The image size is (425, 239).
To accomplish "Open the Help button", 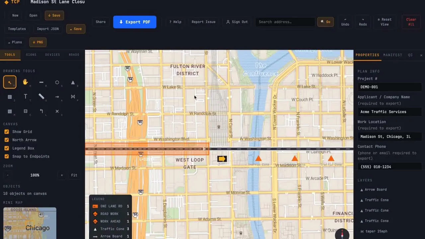I will point(175,22).
